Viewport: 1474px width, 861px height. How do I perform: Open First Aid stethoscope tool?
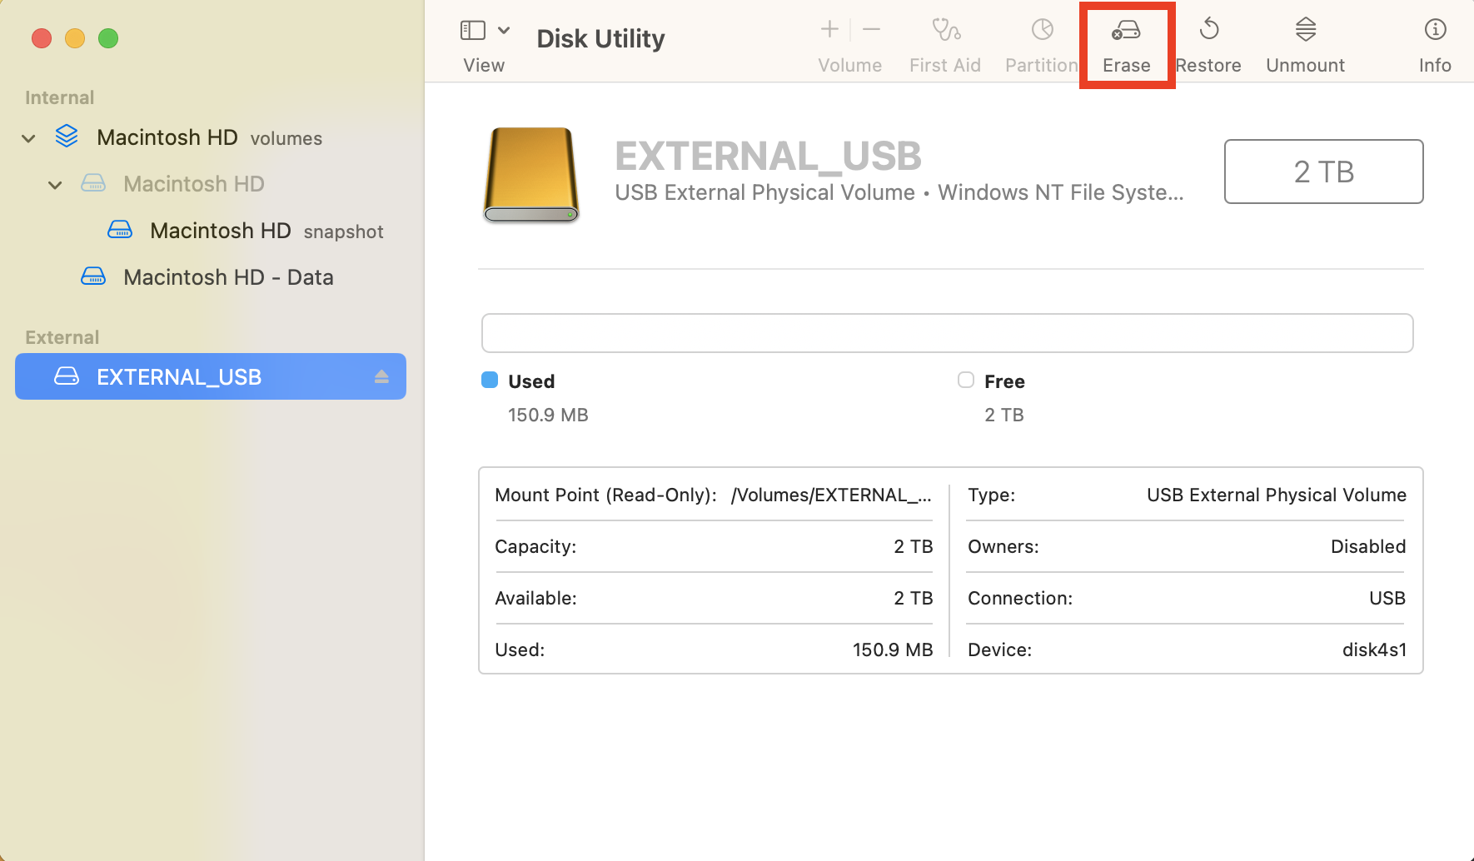tap(945, 30)
